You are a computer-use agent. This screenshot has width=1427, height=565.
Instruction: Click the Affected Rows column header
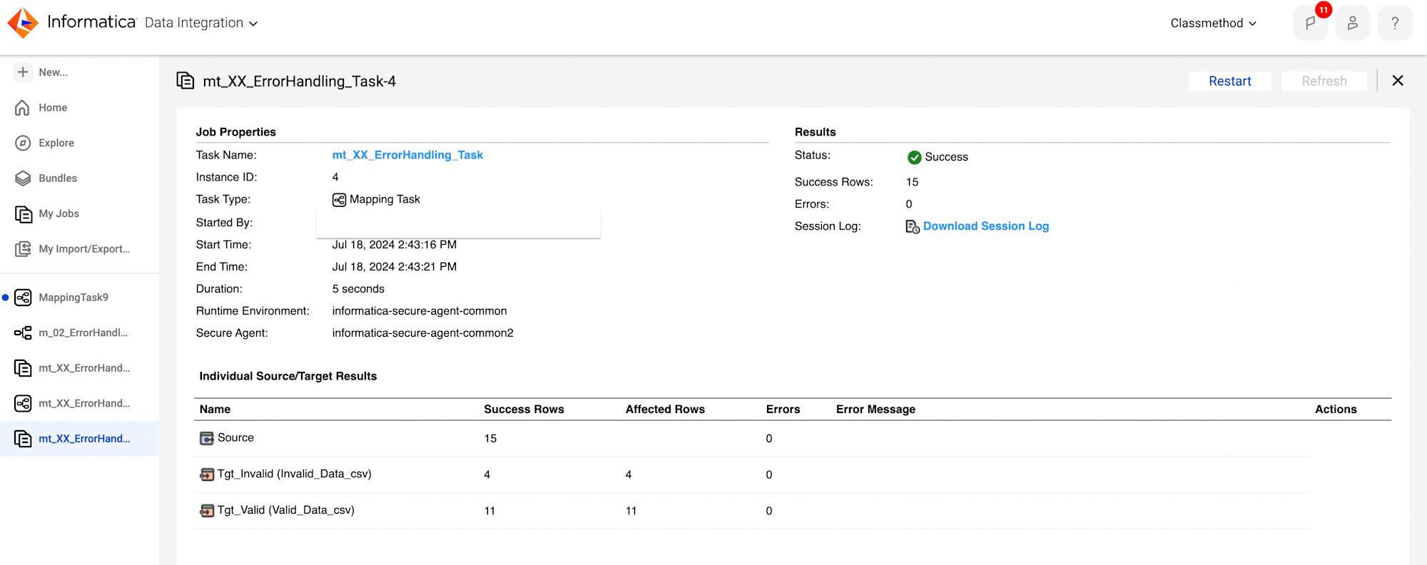[665, 409]
